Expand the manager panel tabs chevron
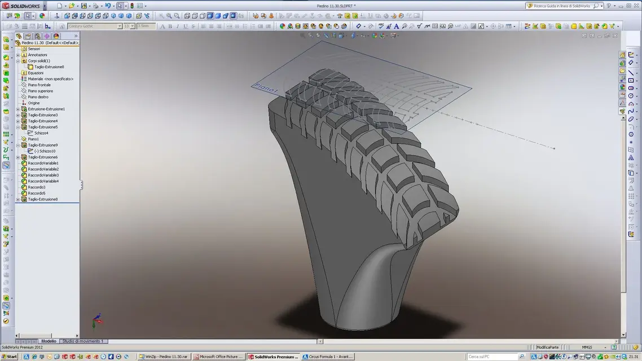This screenshot has height=361, width=642. pyautogui.click(x=76, y=36)
